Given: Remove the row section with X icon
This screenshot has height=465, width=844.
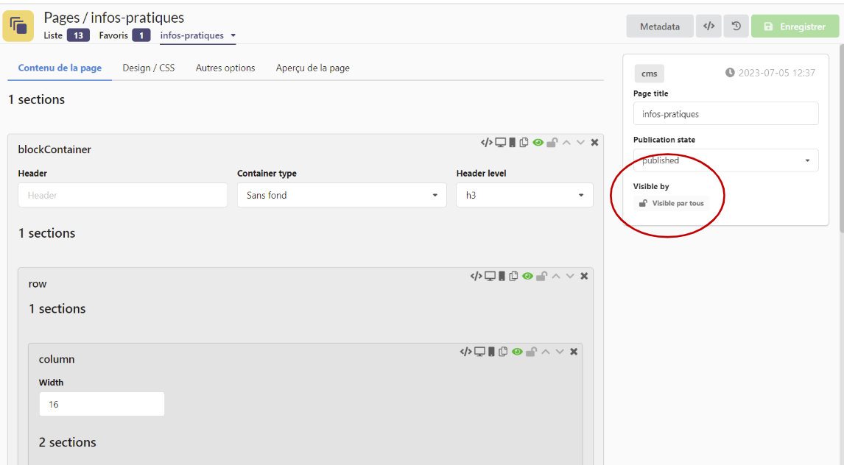Looking at the screenshot, I should 584,277.
